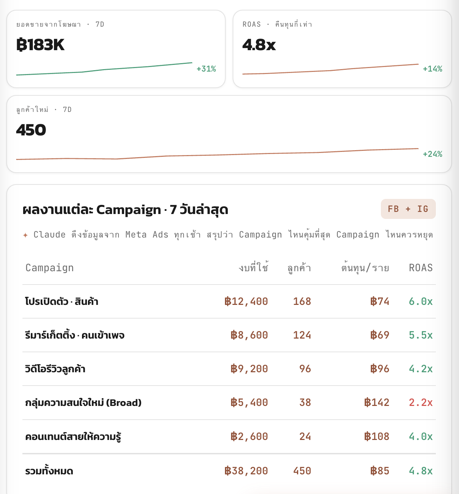Select the FB + IG platform badge
This screenshot has height=494, width=459.
click(x=408, y=209)
